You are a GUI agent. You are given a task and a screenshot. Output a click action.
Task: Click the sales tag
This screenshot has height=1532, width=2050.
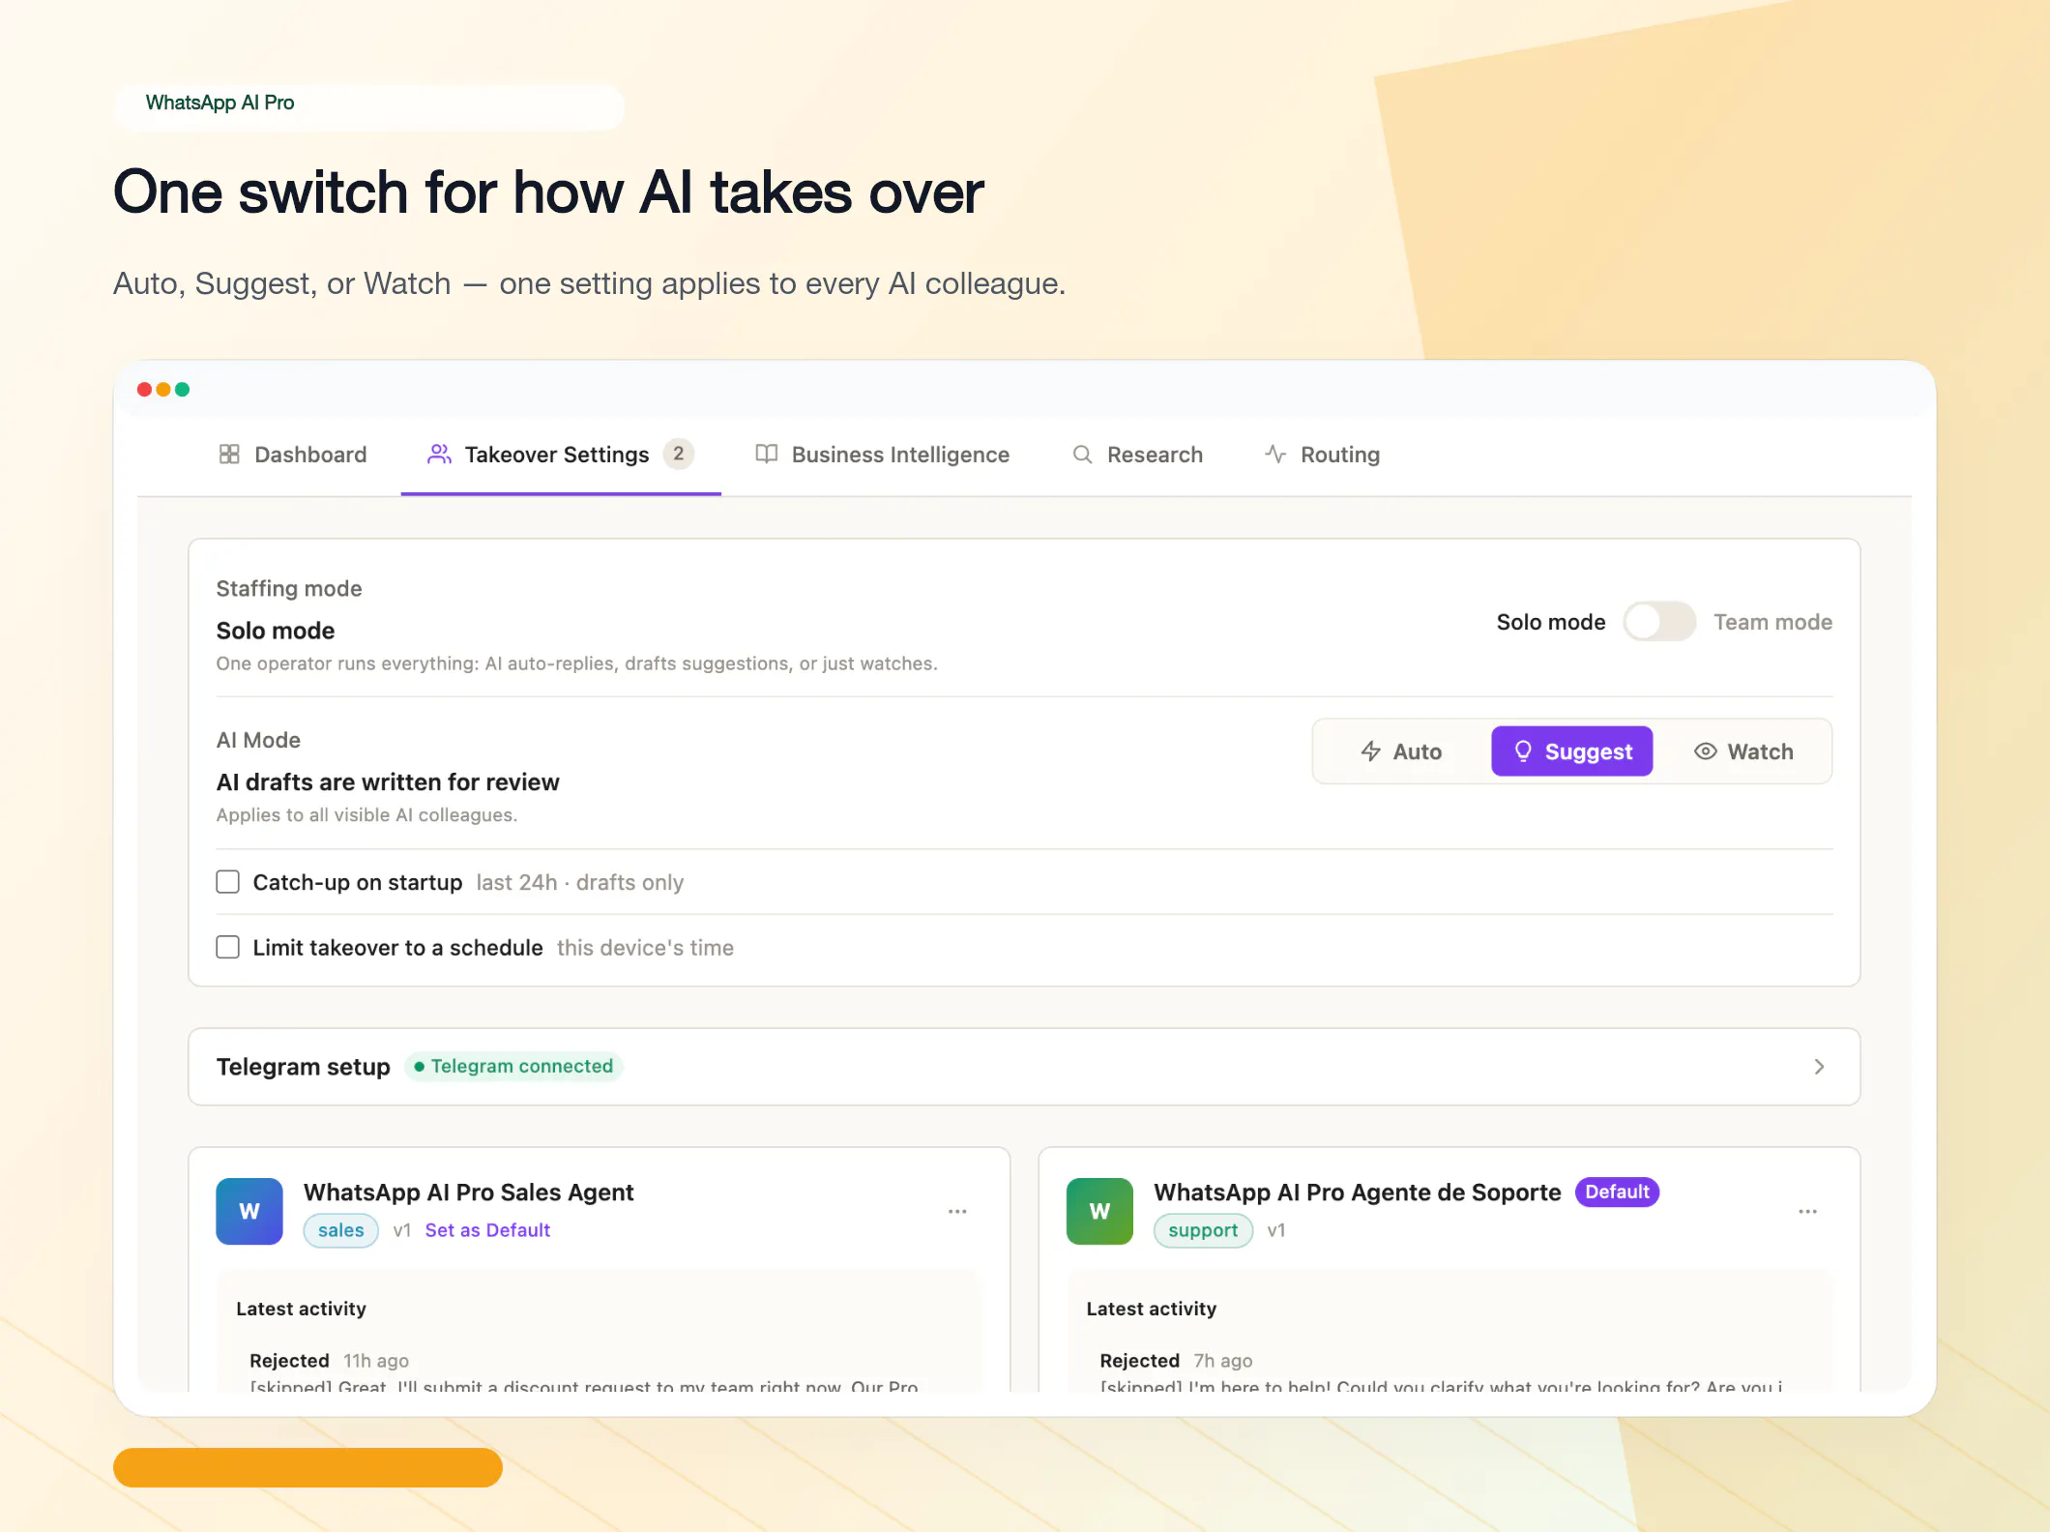point(341,1230)
